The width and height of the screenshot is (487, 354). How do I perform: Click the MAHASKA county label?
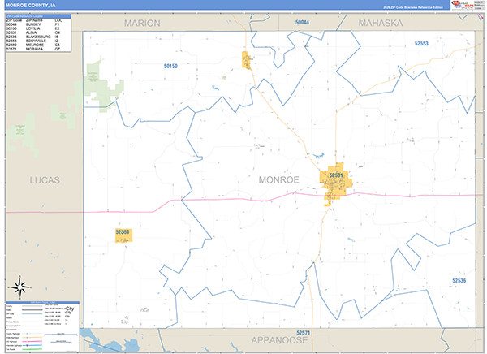pyautogui.click(x=381, y=23)
